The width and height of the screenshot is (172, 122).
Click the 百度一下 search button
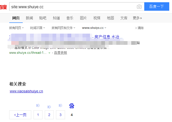click(x=157, y=6)
